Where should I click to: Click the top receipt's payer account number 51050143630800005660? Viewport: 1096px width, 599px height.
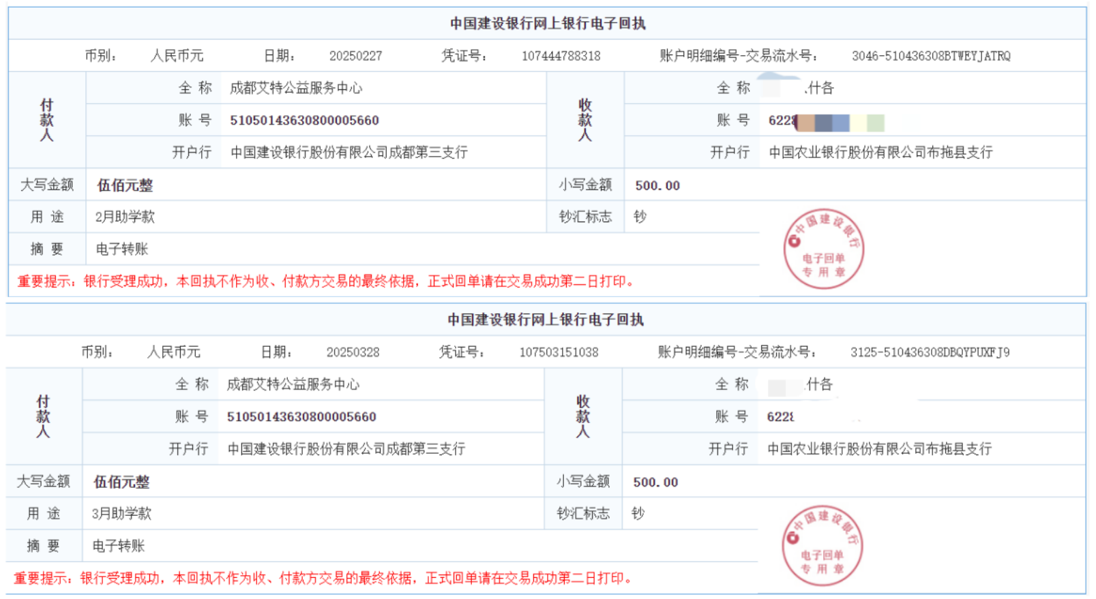click(304, 121)
